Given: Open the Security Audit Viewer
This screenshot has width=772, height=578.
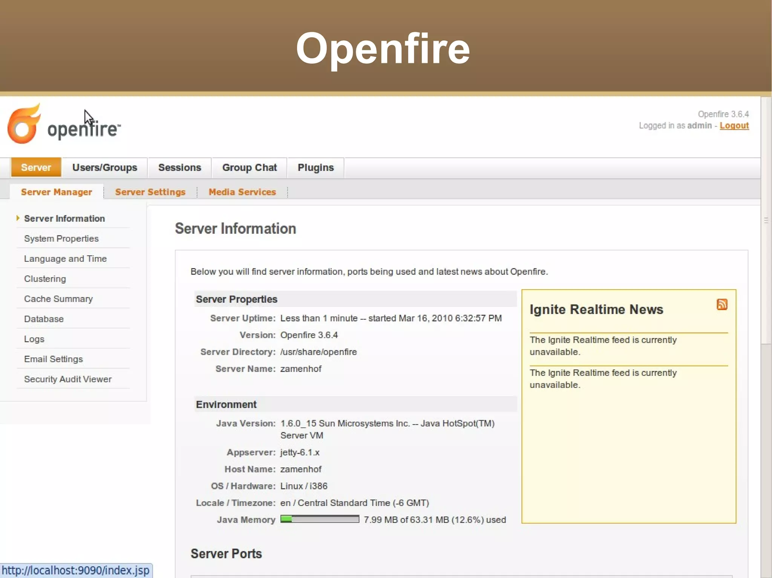Looking at the screenshot, I should (67, 379).
